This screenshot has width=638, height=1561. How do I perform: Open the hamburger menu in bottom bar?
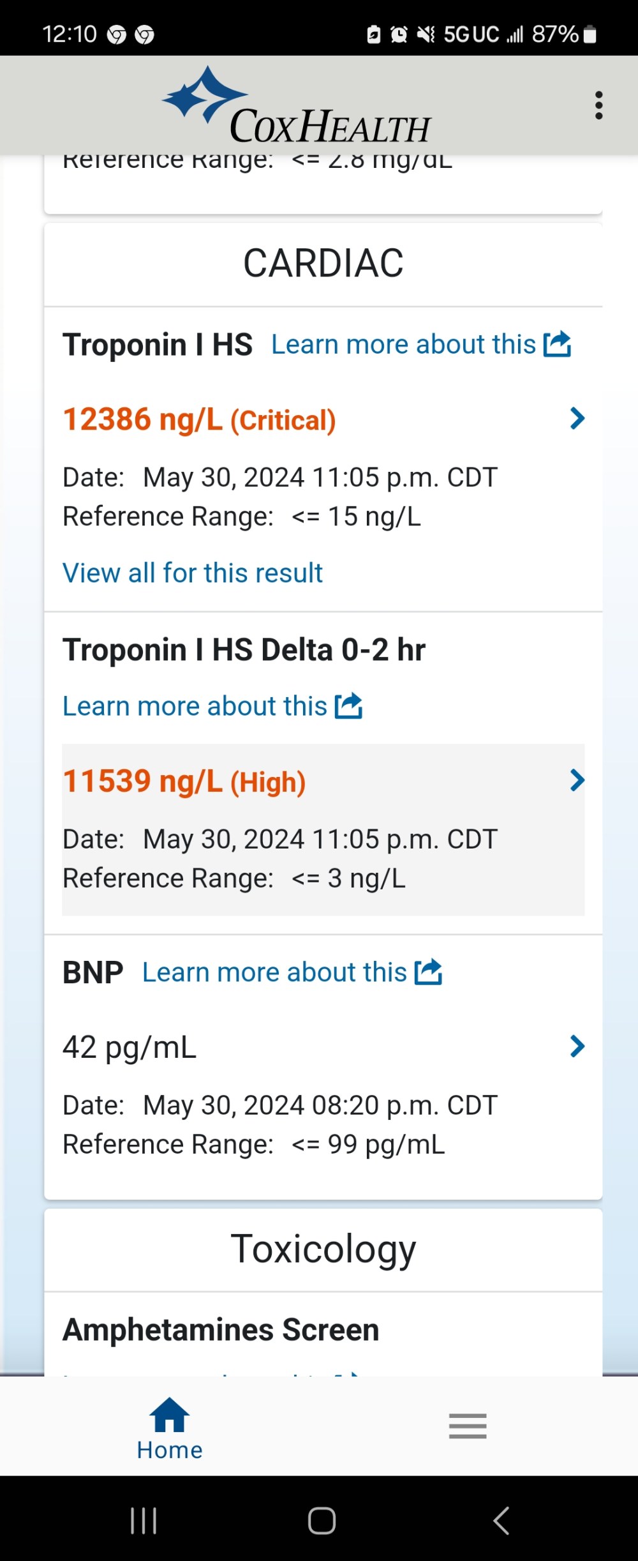click(x=468, y=1426)
